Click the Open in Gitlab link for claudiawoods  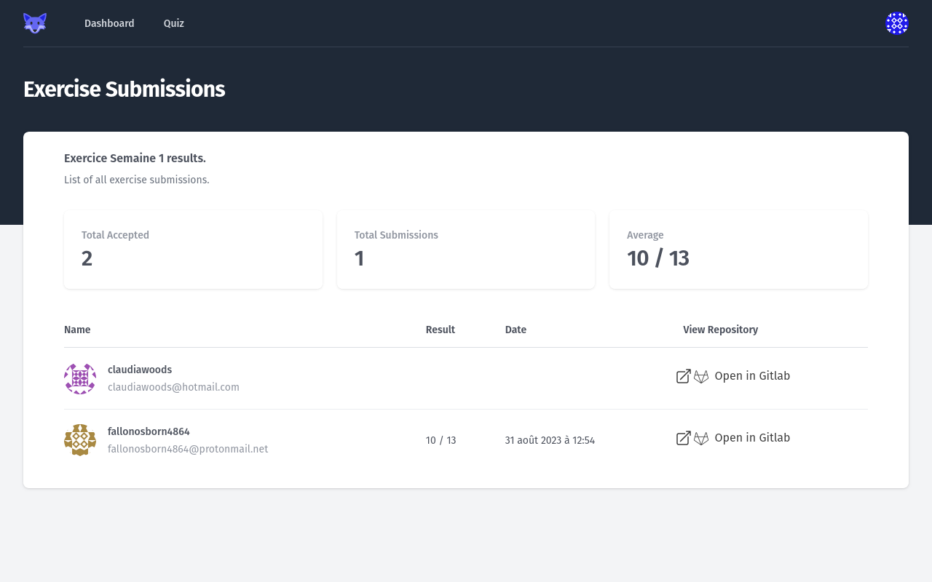pos(752,376)
